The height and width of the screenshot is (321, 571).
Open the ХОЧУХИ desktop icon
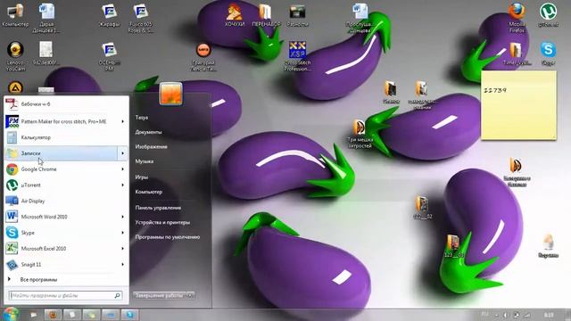point(235,15)
